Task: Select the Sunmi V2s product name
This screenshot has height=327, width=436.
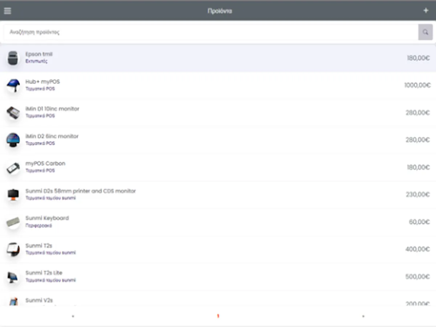Action: click(x=39, y=300)
